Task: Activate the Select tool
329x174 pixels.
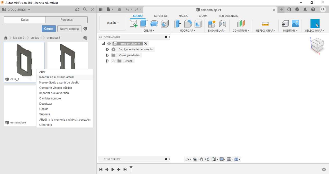Action: pyautogui.click(x=315, y=24)
